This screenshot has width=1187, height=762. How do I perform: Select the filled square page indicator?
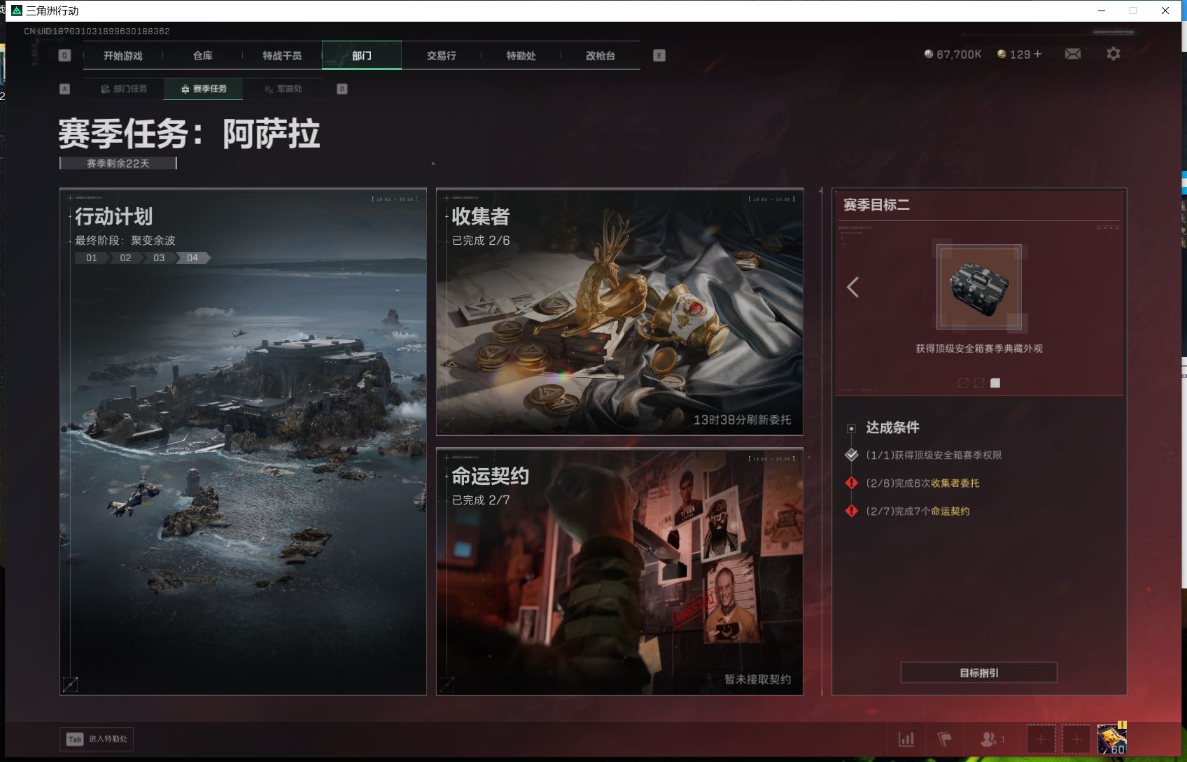point(997,383)
